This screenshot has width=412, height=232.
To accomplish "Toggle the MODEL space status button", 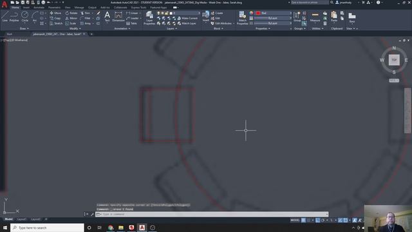I will tap(295, 220).
